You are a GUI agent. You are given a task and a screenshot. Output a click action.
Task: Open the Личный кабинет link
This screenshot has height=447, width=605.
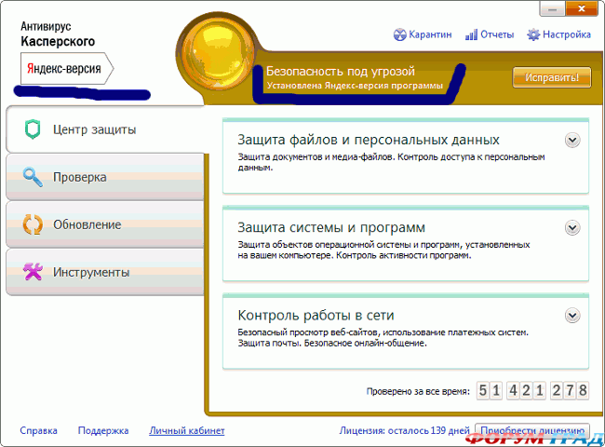pyautogui.click(x=187, y=430)
